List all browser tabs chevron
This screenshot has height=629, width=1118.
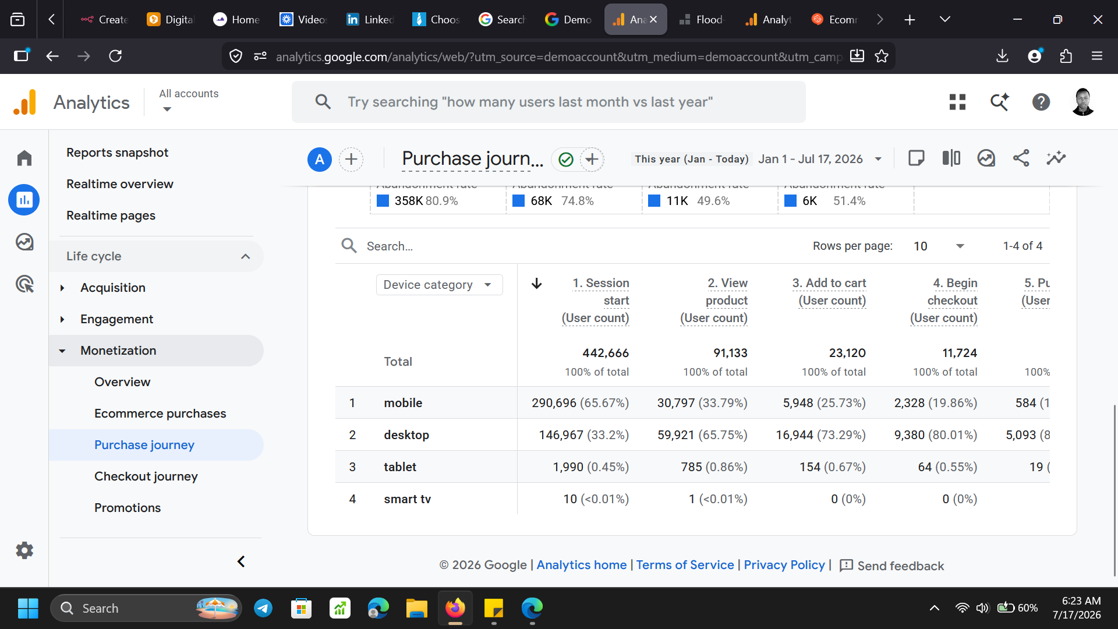[x=944, y=19]
